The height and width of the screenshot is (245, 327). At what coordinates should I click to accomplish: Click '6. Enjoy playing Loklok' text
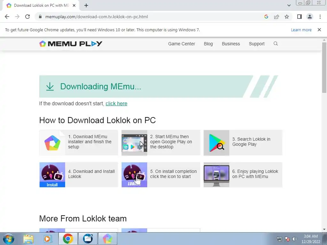255,174
